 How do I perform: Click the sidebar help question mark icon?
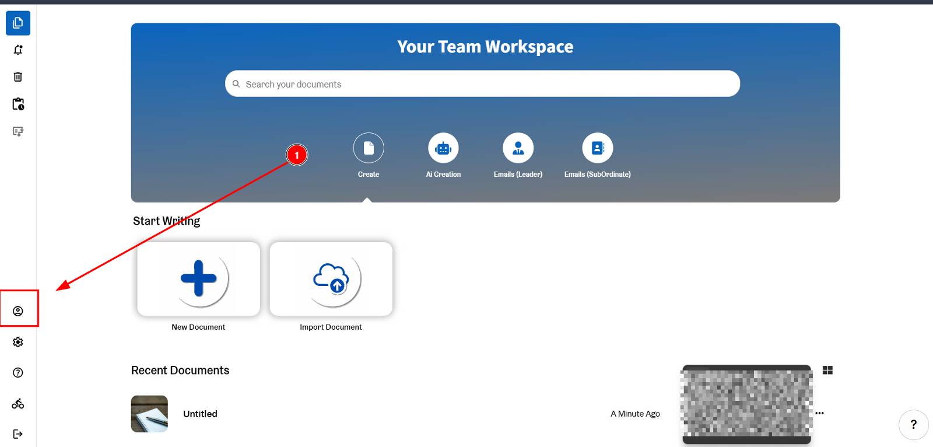[18, 373]
